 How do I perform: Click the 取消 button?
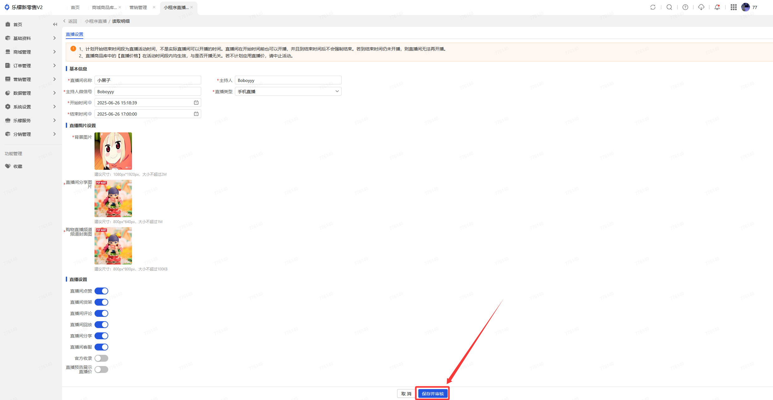coord(406,394)
